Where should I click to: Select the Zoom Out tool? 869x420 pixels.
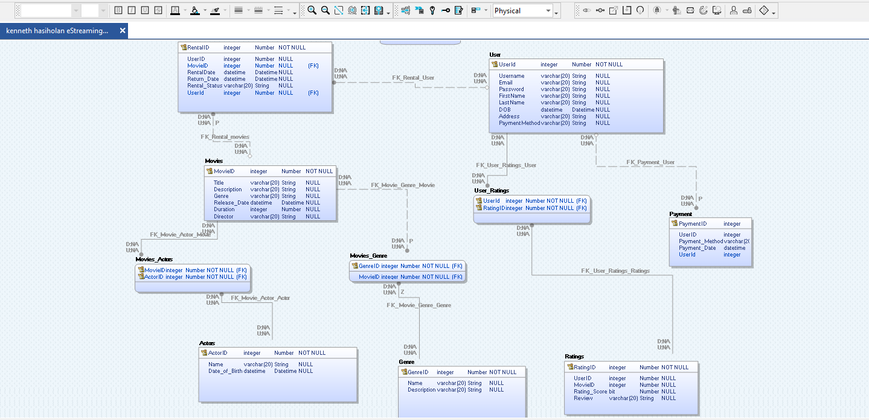tap(325, 10)
